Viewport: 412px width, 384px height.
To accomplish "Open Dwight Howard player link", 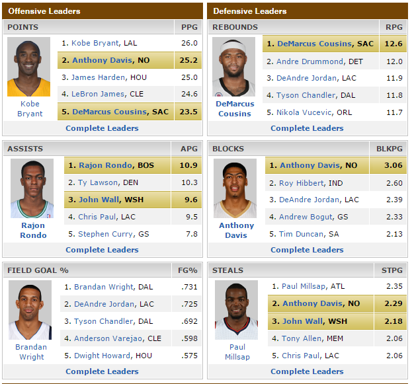I will point(103,356).
